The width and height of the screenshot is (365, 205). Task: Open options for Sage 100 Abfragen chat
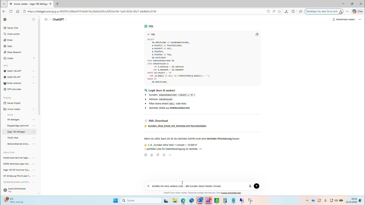coord(34,132)
